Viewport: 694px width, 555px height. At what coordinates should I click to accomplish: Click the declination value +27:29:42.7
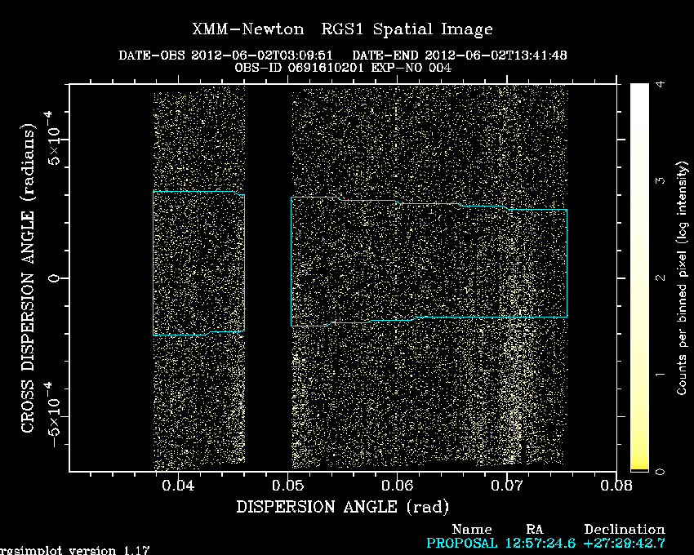624,543
